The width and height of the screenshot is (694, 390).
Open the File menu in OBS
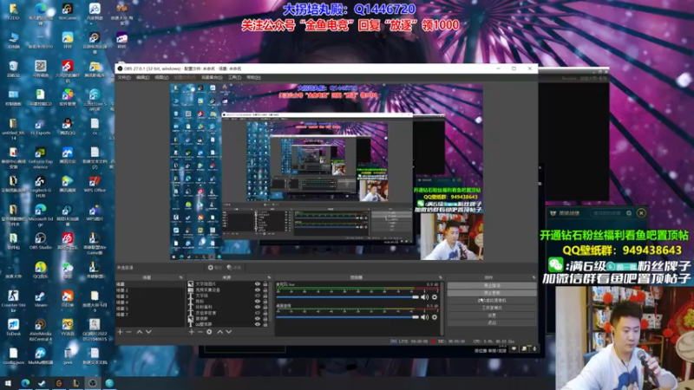pyautogui.click(x=124, y=77)
